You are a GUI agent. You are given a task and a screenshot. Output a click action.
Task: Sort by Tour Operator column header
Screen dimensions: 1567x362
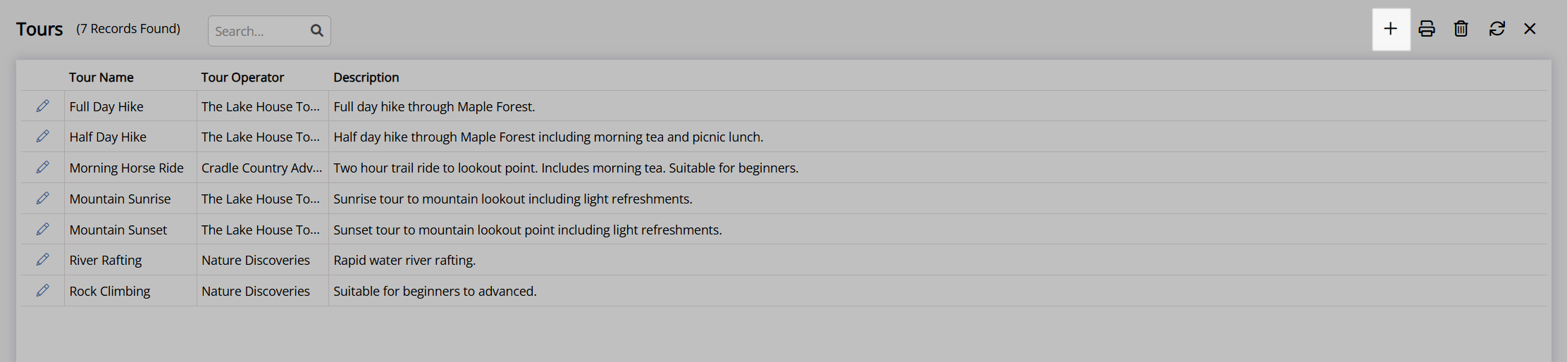[242, 77]
